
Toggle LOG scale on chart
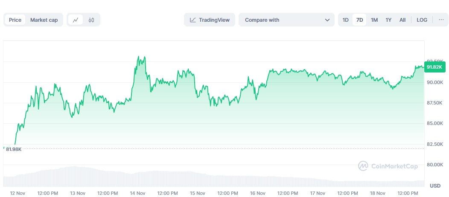point(422,20)
